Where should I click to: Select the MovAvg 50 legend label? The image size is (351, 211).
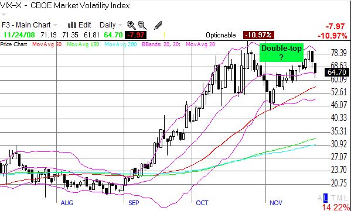tap(47, 44)
